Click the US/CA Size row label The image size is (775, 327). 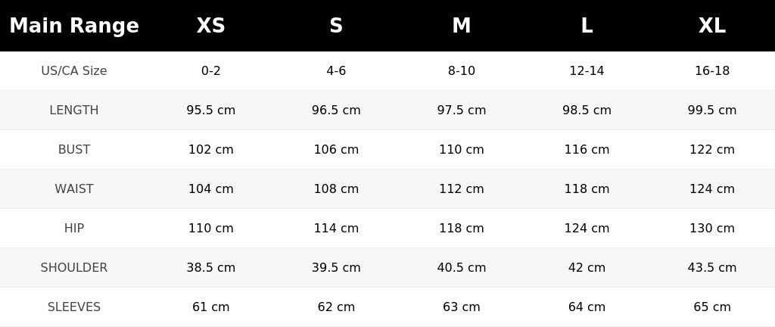point(74,70)
